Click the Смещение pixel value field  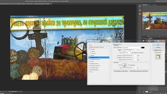click(x=135, y=56)
